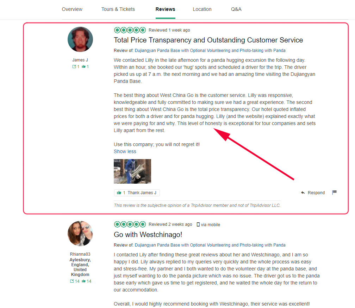The image size is (355, 308).
Task: Click the Thank James J button
Action: tap(137, 192)
